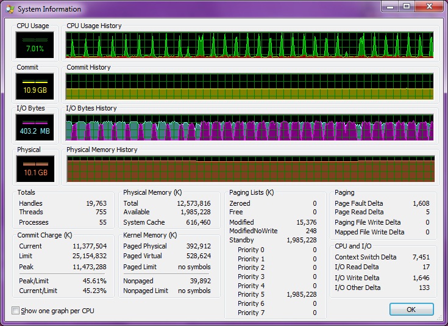Screen dimensions: 448x326
Task: Click the Priority 7 label
Action: point(251,313)
